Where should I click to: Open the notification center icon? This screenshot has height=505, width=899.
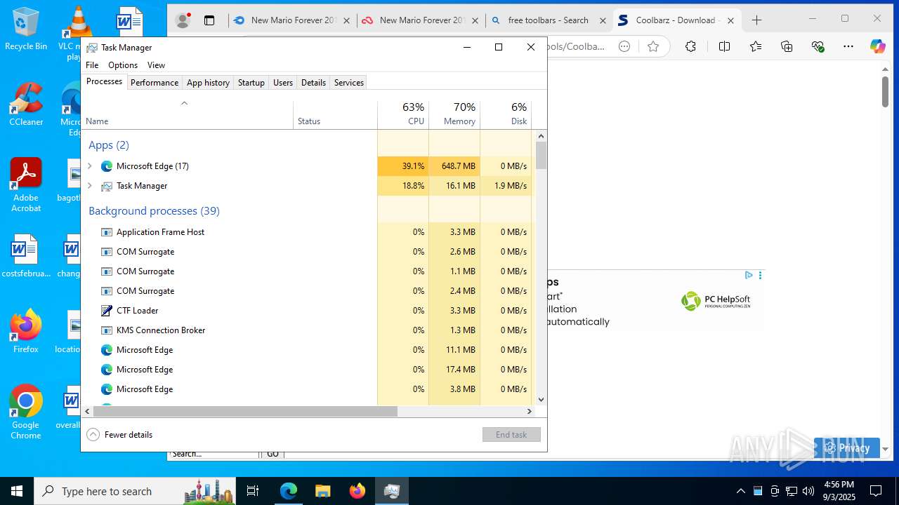pos(876,491)
